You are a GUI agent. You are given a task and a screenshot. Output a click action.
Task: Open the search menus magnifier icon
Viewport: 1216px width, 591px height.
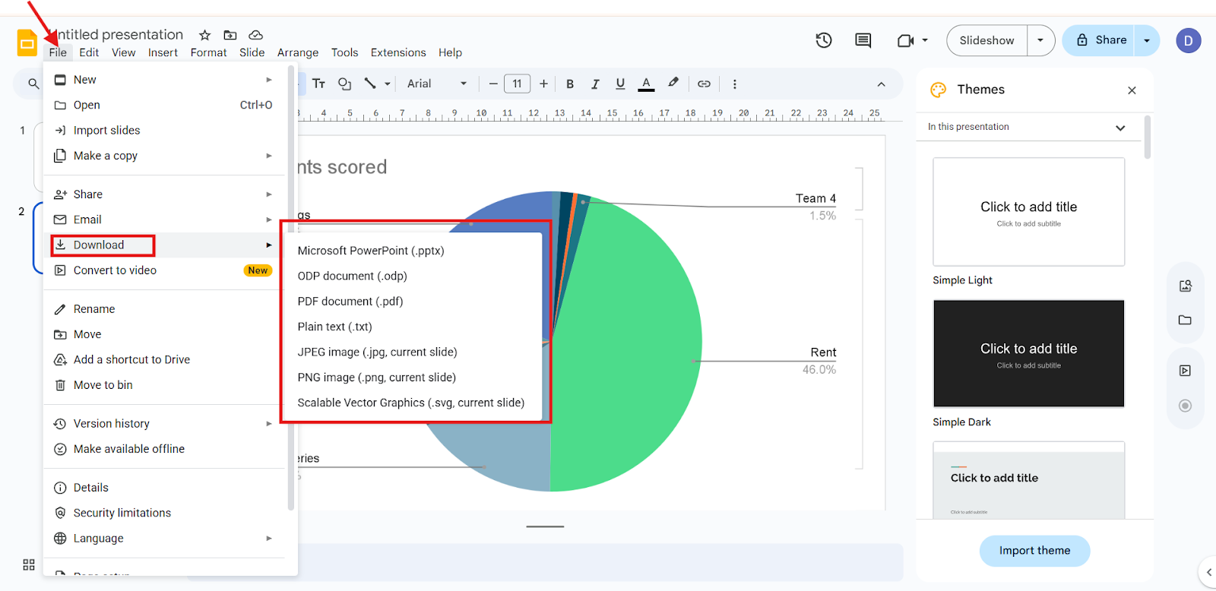click(33, 84)
